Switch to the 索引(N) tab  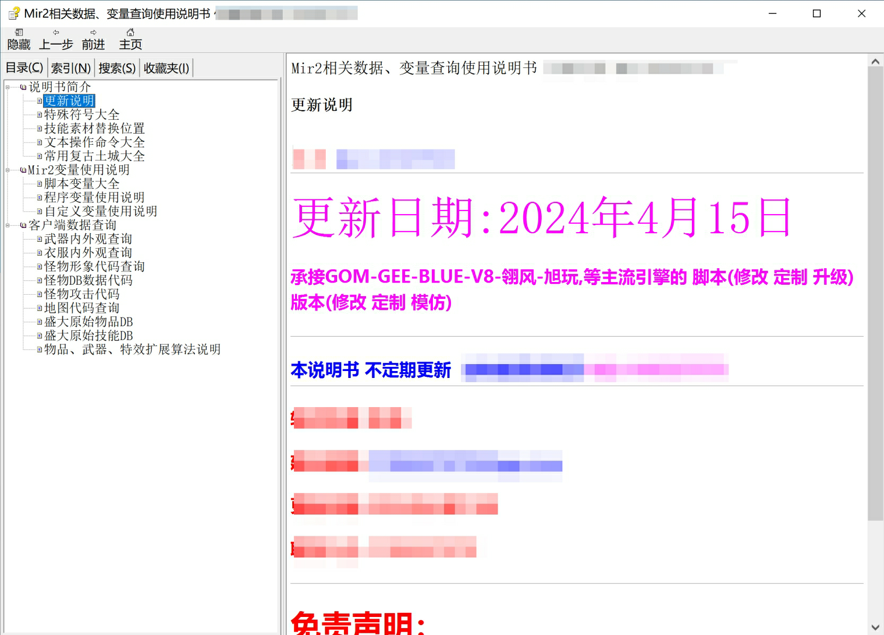click(71, 68)
